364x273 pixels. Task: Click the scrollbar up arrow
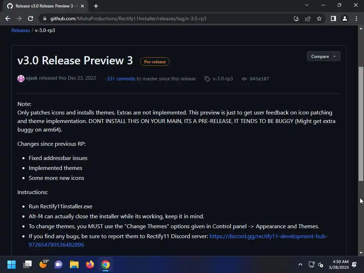point(361,28)
